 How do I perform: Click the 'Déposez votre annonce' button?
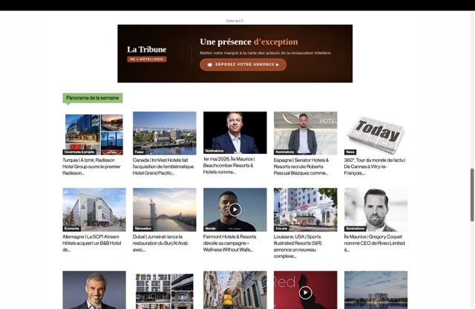click(x=243, y=65)
